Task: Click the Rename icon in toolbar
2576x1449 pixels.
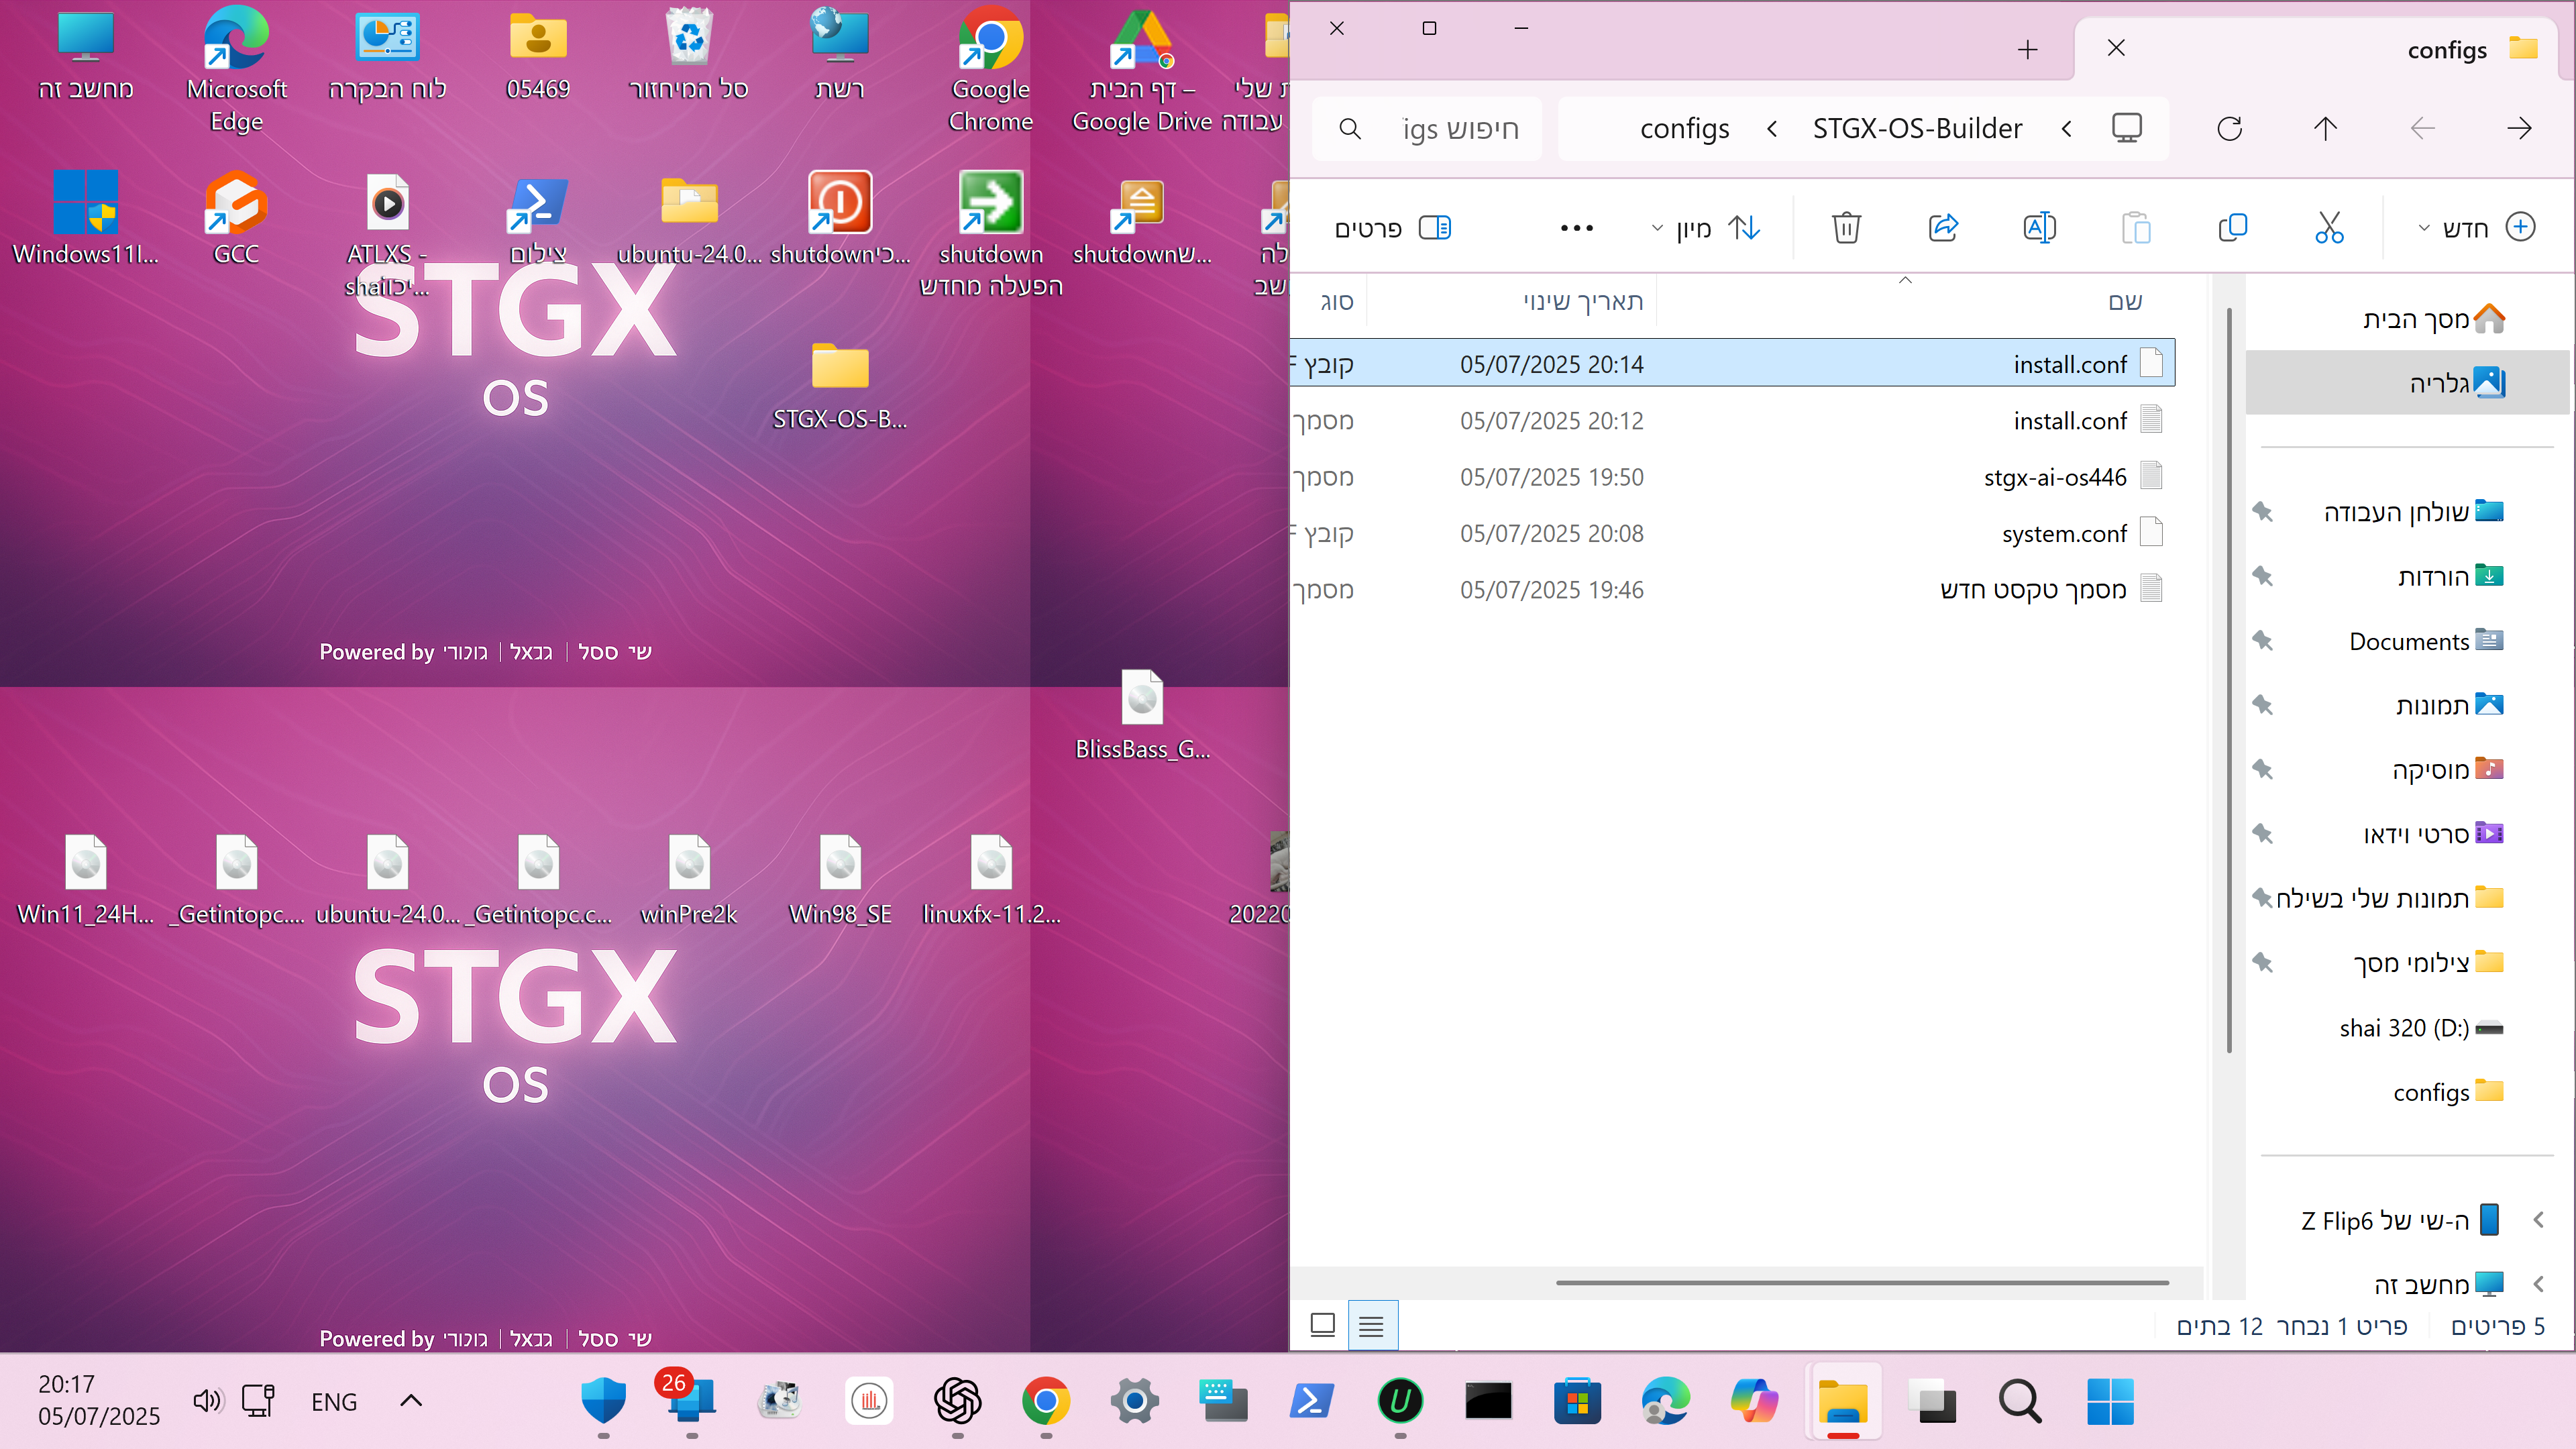Action: (x=2039, y=228)
